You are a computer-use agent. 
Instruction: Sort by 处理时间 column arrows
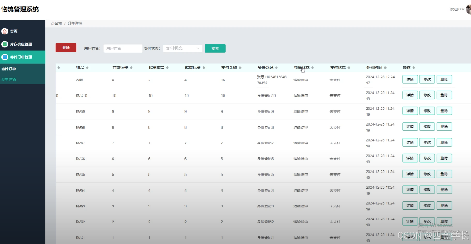(385, 68)
